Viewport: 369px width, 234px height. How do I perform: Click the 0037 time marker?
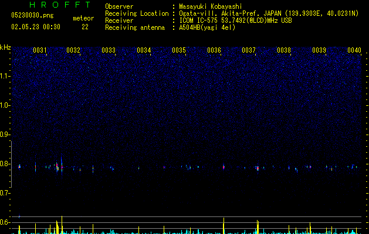(249, 50)
